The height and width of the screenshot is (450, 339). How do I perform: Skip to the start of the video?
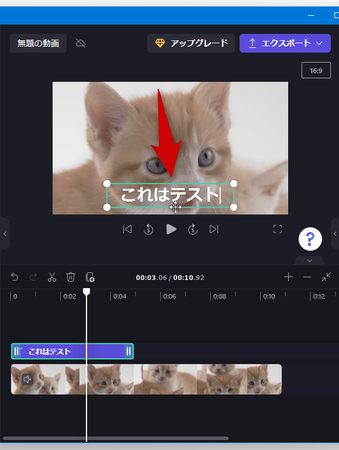pyautogui.click(x=127, y=229)
